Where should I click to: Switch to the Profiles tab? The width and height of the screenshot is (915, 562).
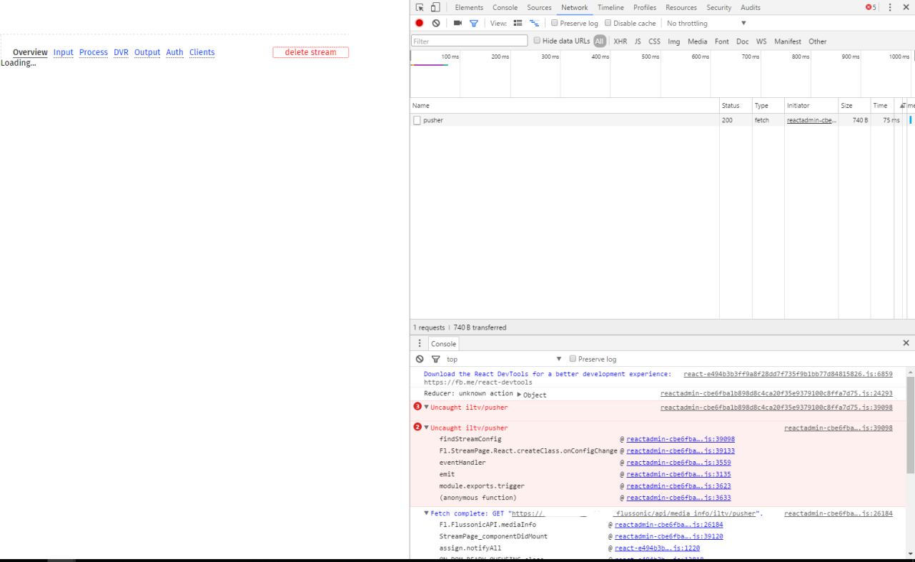click(x=645, y=7)
